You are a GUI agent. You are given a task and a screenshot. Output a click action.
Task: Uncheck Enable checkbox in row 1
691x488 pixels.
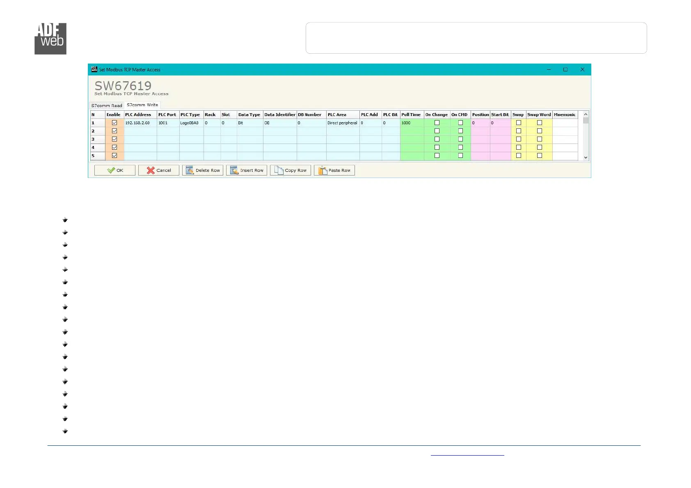tap(114, 123)
